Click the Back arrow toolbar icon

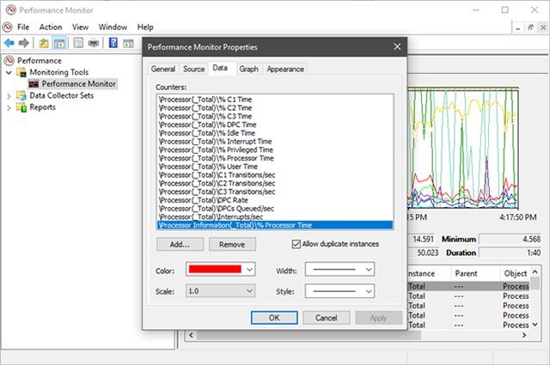(9, 43)
